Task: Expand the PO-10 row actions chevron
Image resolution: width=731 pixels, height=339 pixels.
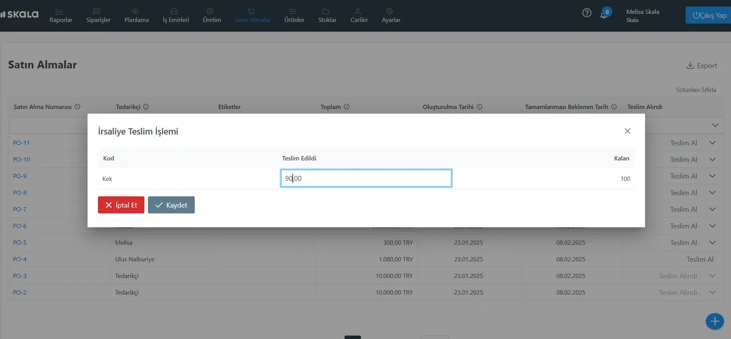Action: (x=712, y=159)
